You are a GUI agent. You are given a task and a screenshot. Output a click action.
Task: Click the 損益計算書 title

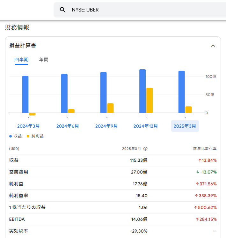(23, 45)
